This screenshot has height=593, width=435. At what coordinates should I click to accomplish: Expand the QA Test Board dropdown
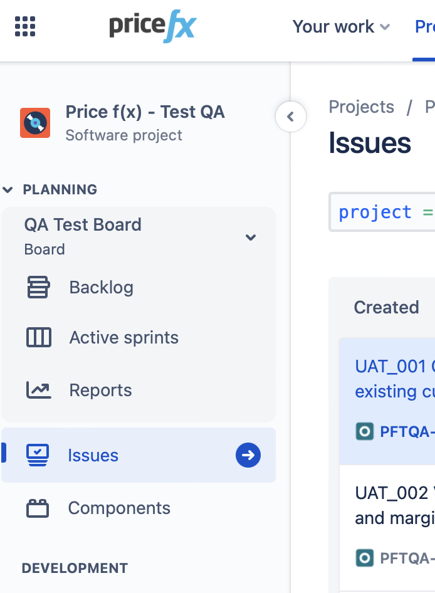click(251, 237)
